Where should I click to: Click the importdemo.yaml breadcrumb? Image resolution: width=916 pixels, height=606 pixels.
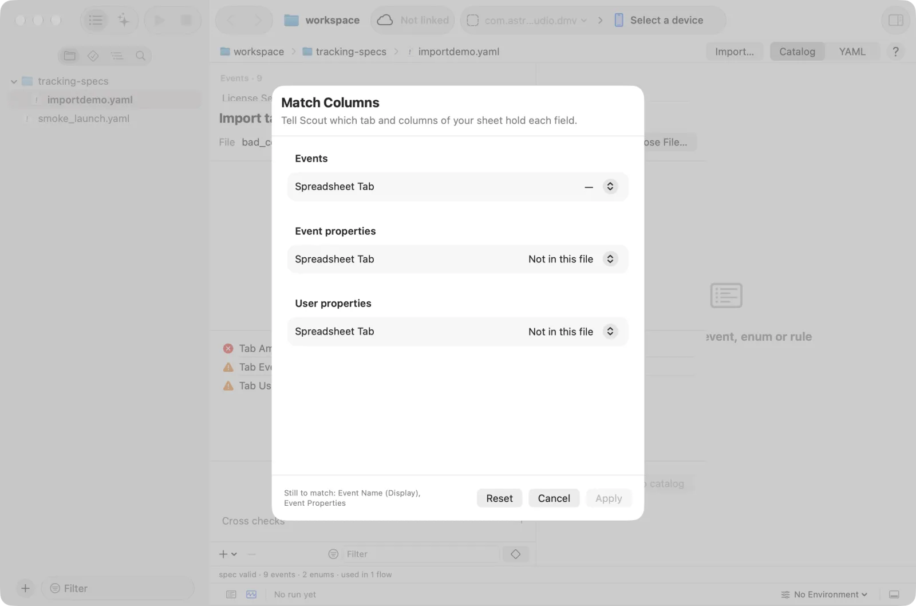453,52
